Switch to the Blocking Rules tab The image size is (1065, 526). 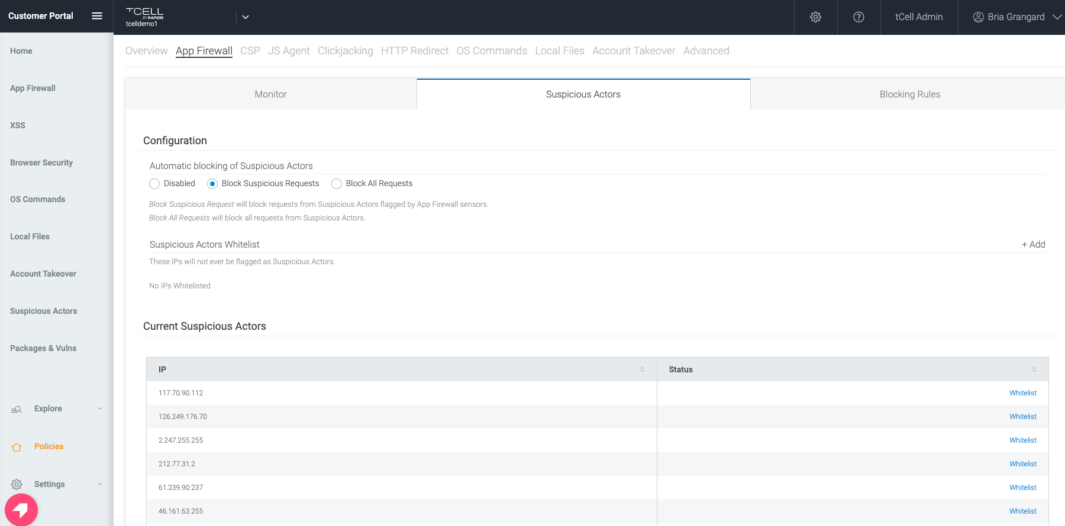coord(909,95)
